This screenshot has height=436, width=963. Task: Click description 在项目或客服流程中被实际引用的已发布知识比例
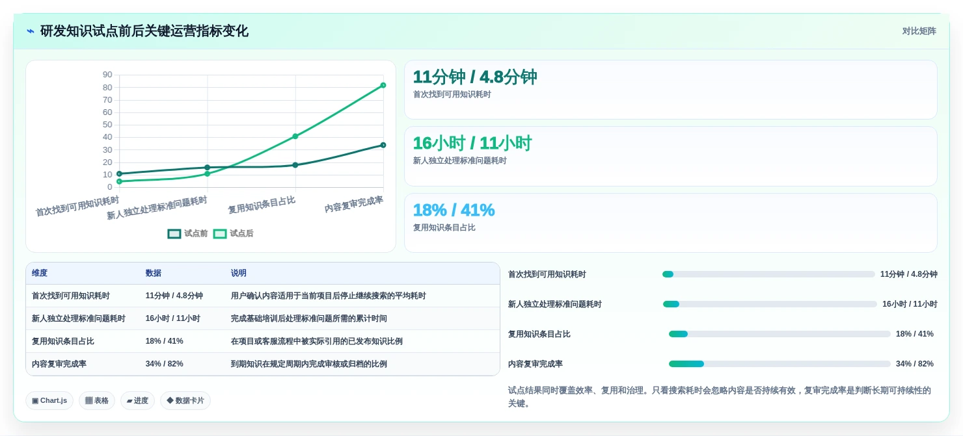pos(317,341)
